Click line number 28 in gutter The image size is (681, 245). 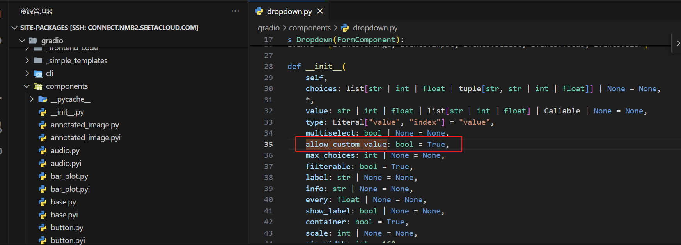(268, 67)
